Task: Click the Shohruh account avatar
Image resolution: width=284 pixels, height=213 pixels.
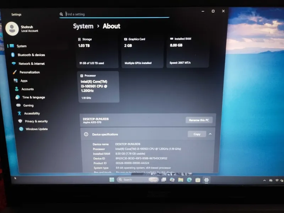Action: point(12,29)
